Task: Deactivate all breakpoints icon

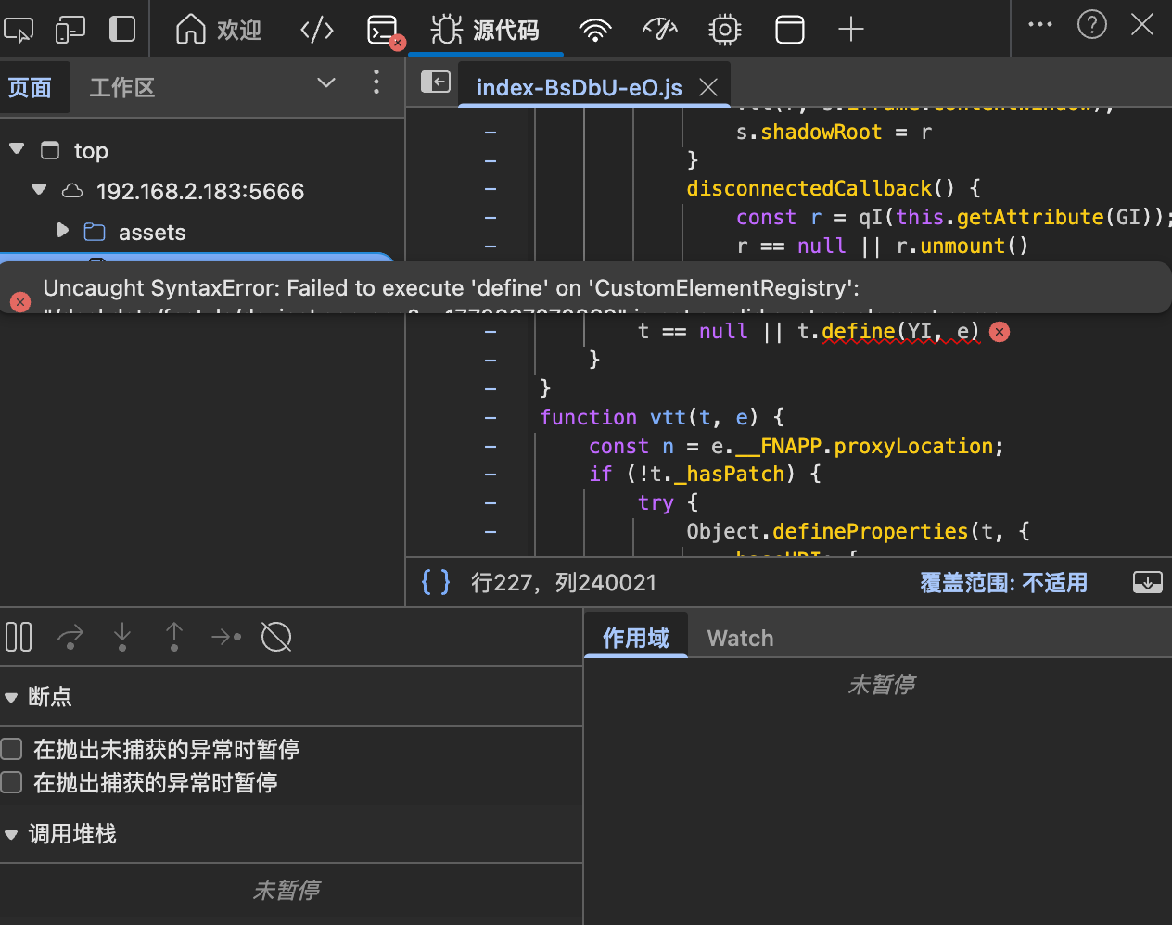Action: pos(276,637)
